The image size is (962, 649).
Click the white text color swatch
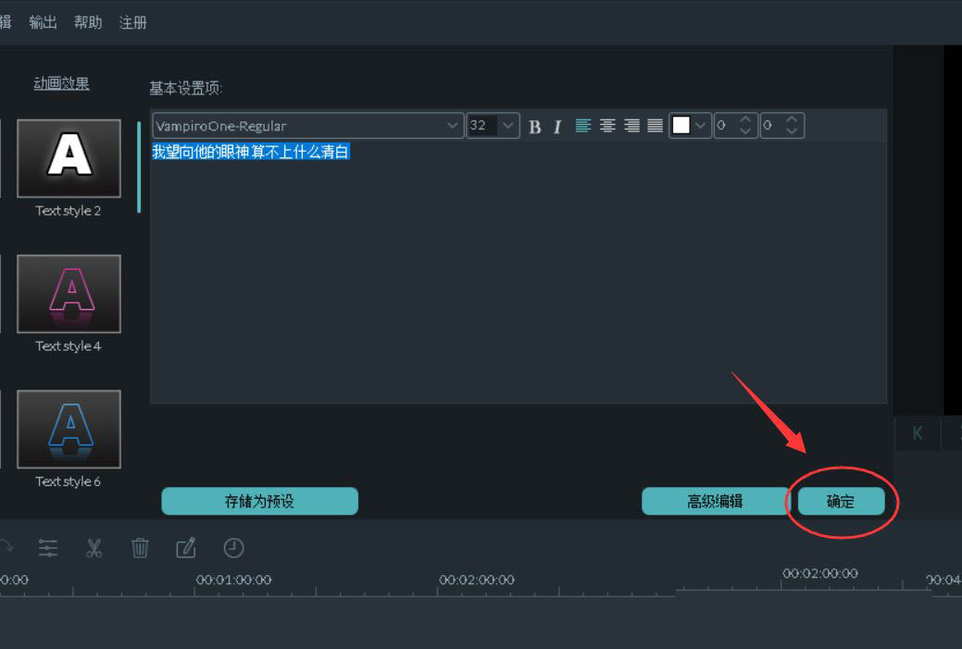click(683, 125)
